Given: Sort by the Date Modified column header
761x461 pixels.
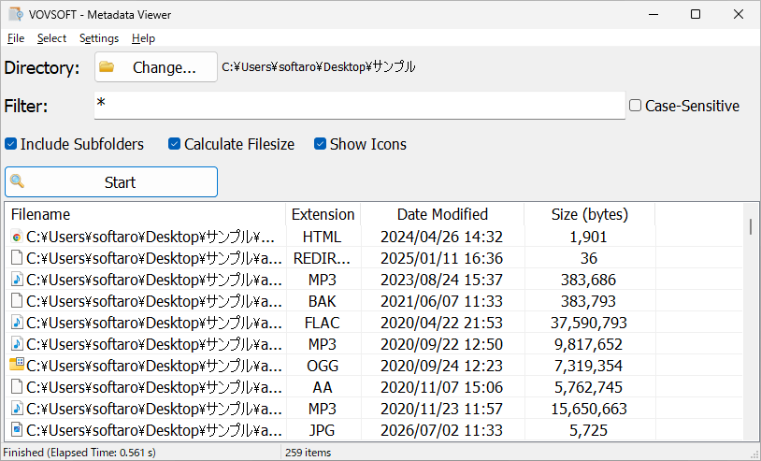Looking at the screenshot, I should (442, 214).
